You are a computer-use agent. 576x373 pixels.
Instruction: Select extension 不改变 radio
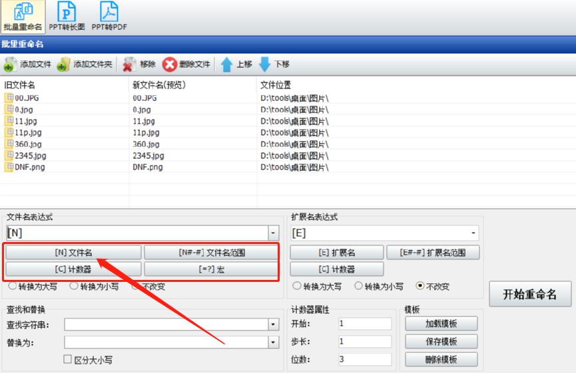(420, 286)
